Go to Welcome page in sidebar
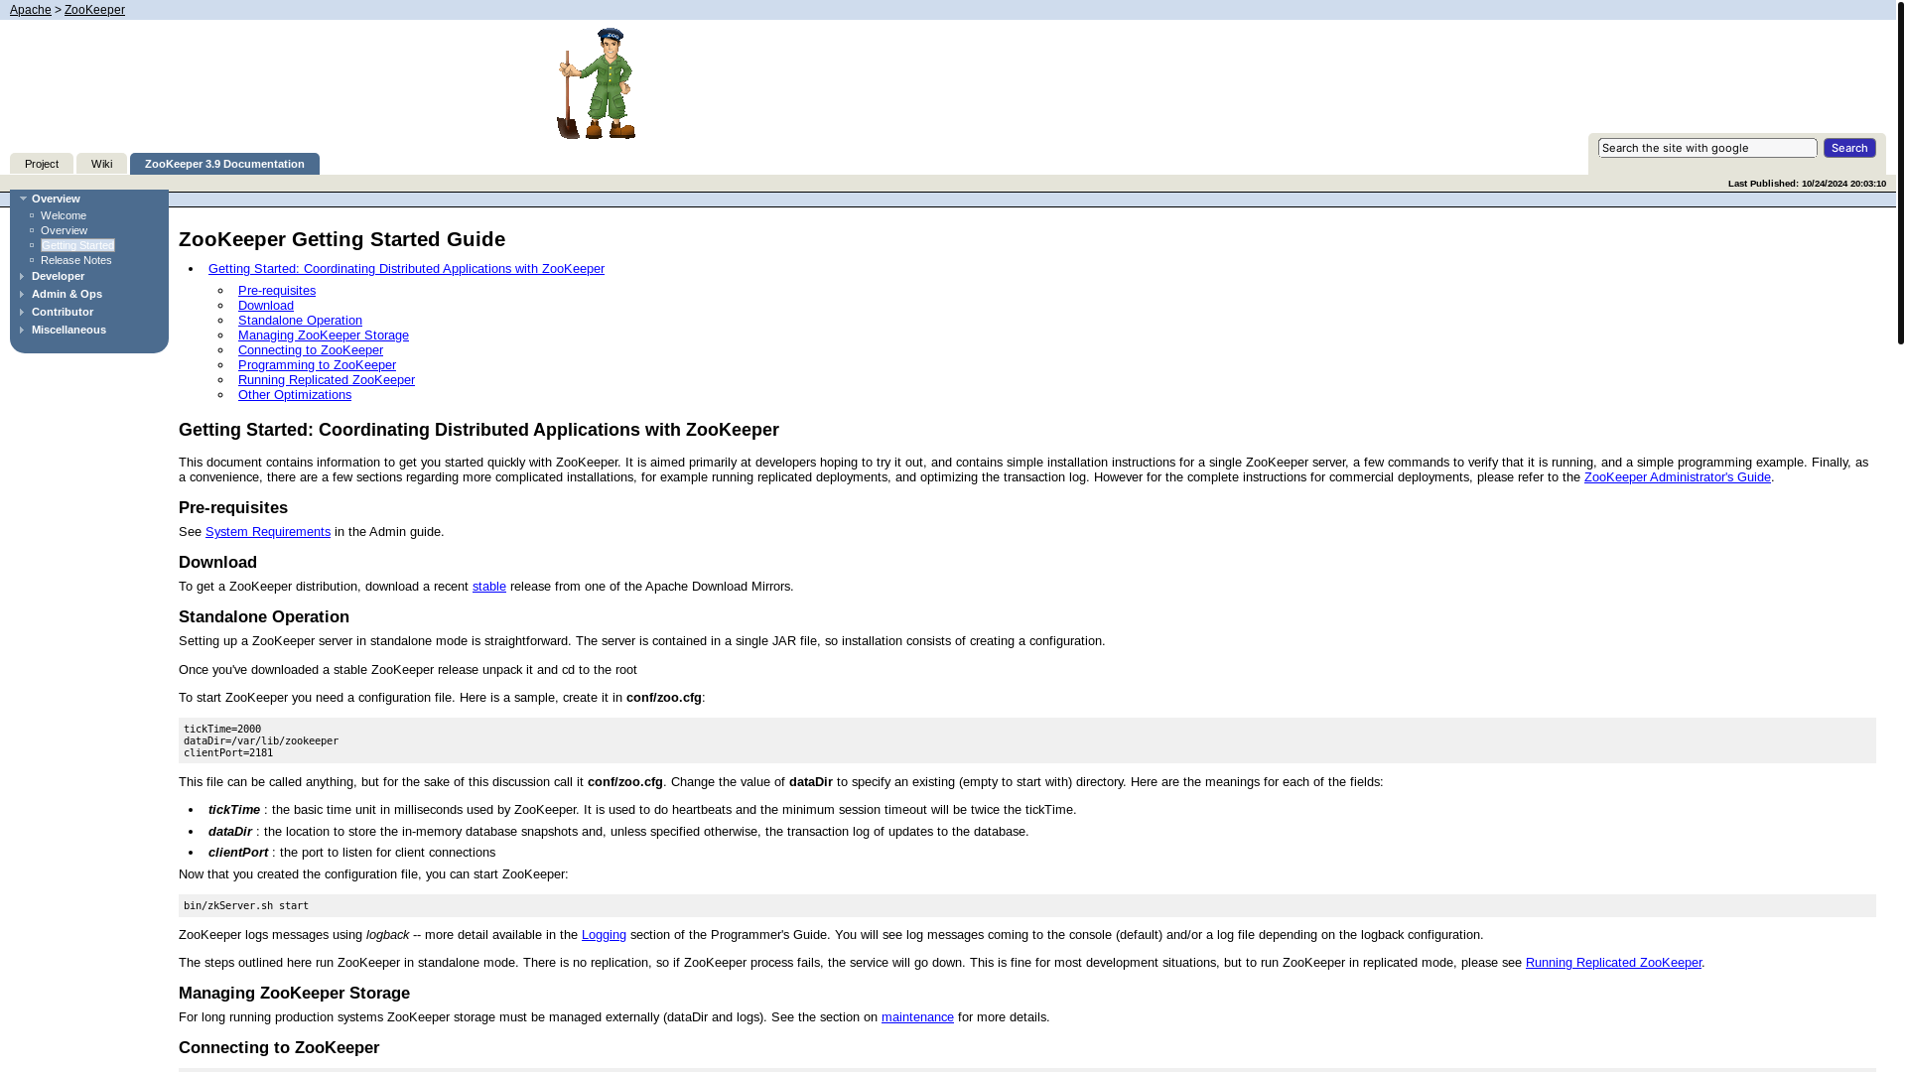Screen dimensions: 1906x1072 [64, 215]
